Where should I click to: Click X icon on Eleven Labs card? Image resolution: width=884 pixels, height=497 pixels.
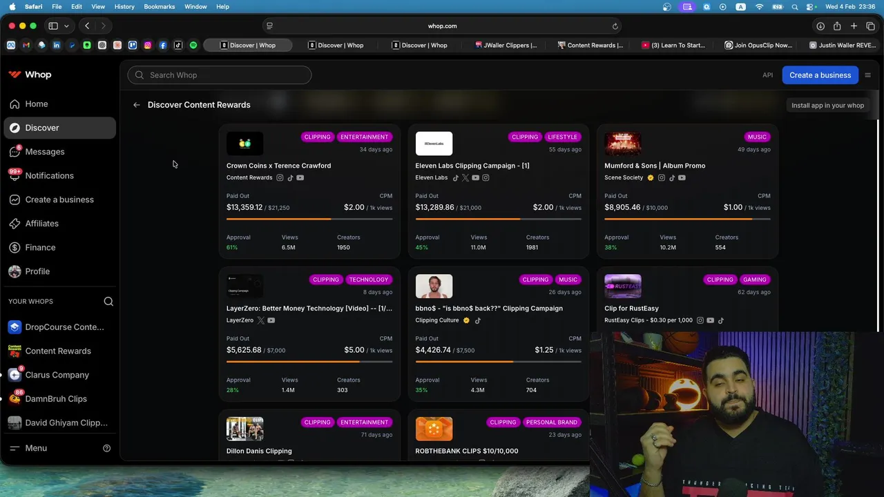pyautogui.click(x=465, y=178)
